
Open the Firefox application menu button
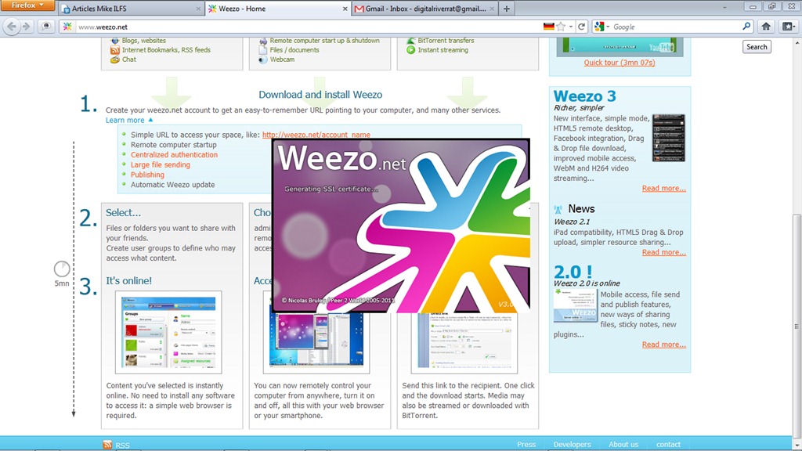(x=27, y=5)
